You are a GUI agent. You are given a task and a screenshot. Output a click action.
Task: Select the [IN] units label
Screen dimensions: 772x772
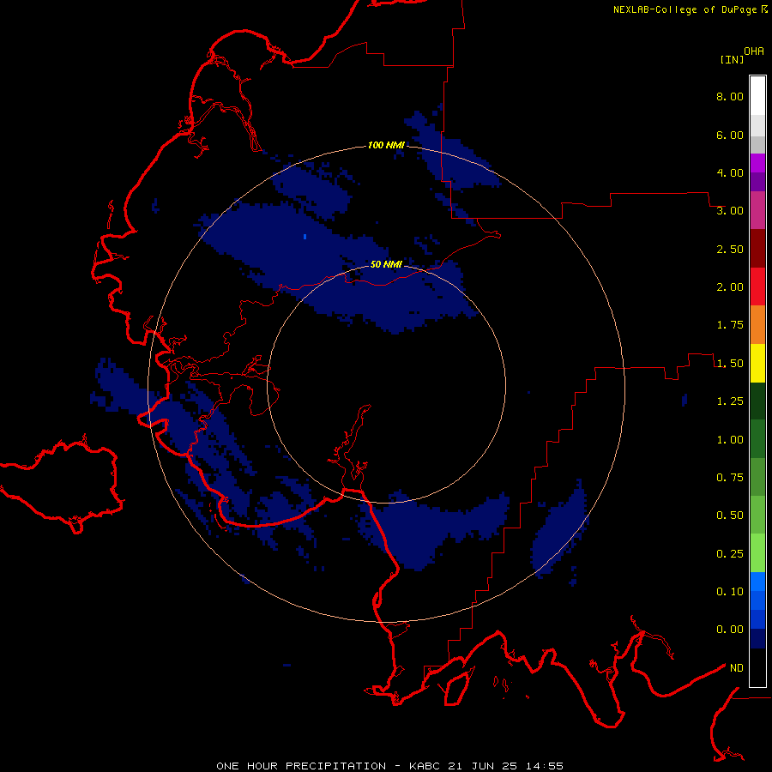point(733,59)
